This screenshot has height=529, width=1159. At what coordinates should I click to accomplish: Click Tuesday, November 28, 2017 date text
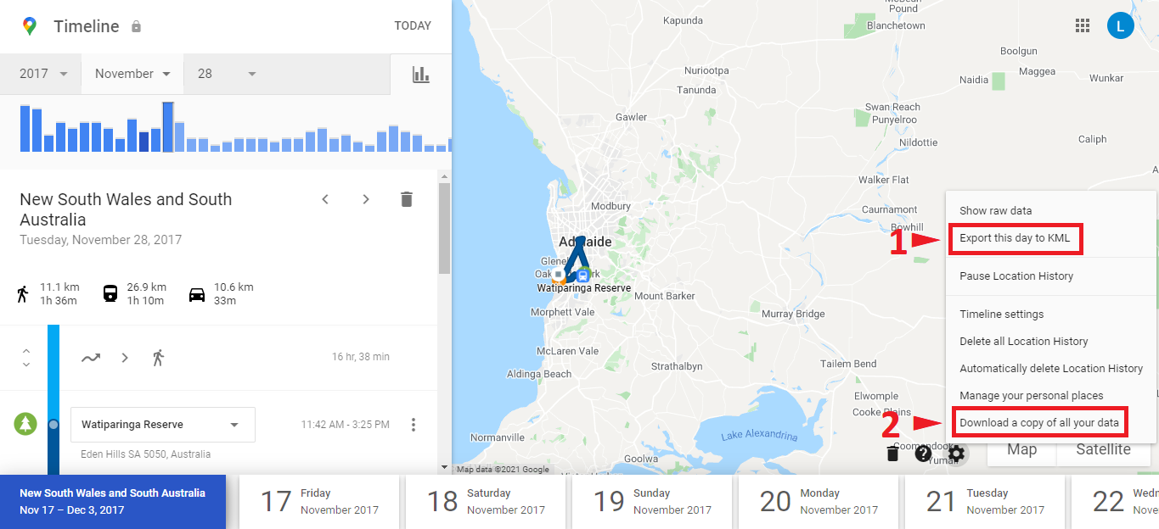pyautogui.click(x=101, y=240)
